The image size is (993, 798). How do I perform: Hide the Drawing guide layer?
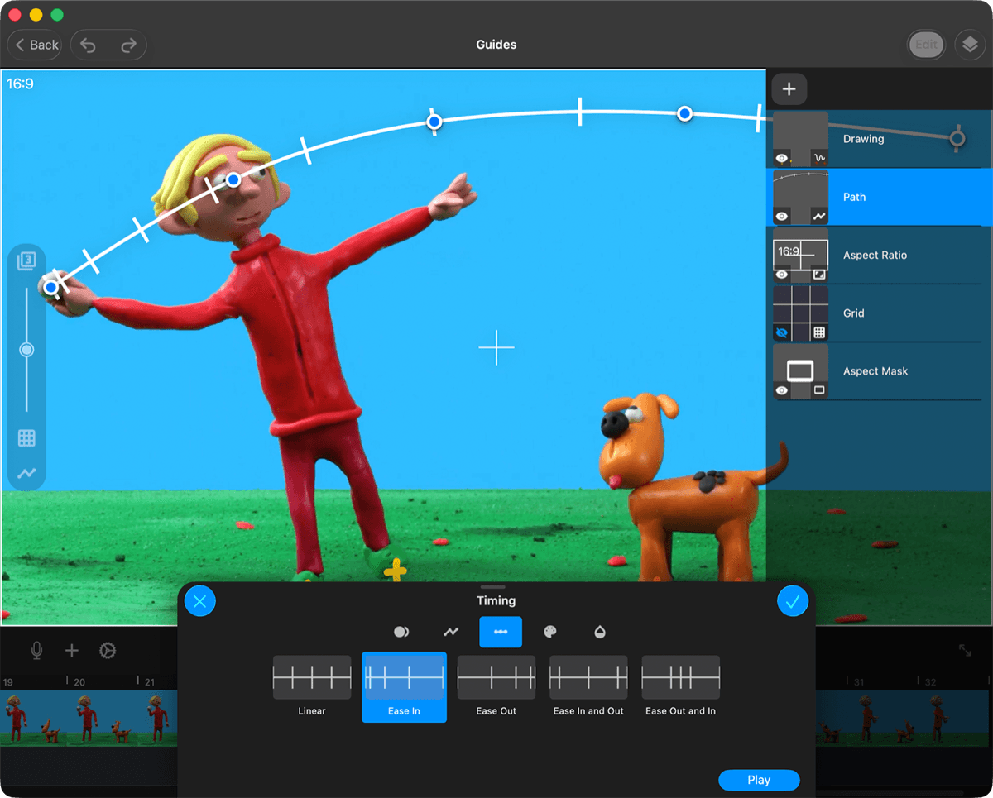click(x=782, y=158)
